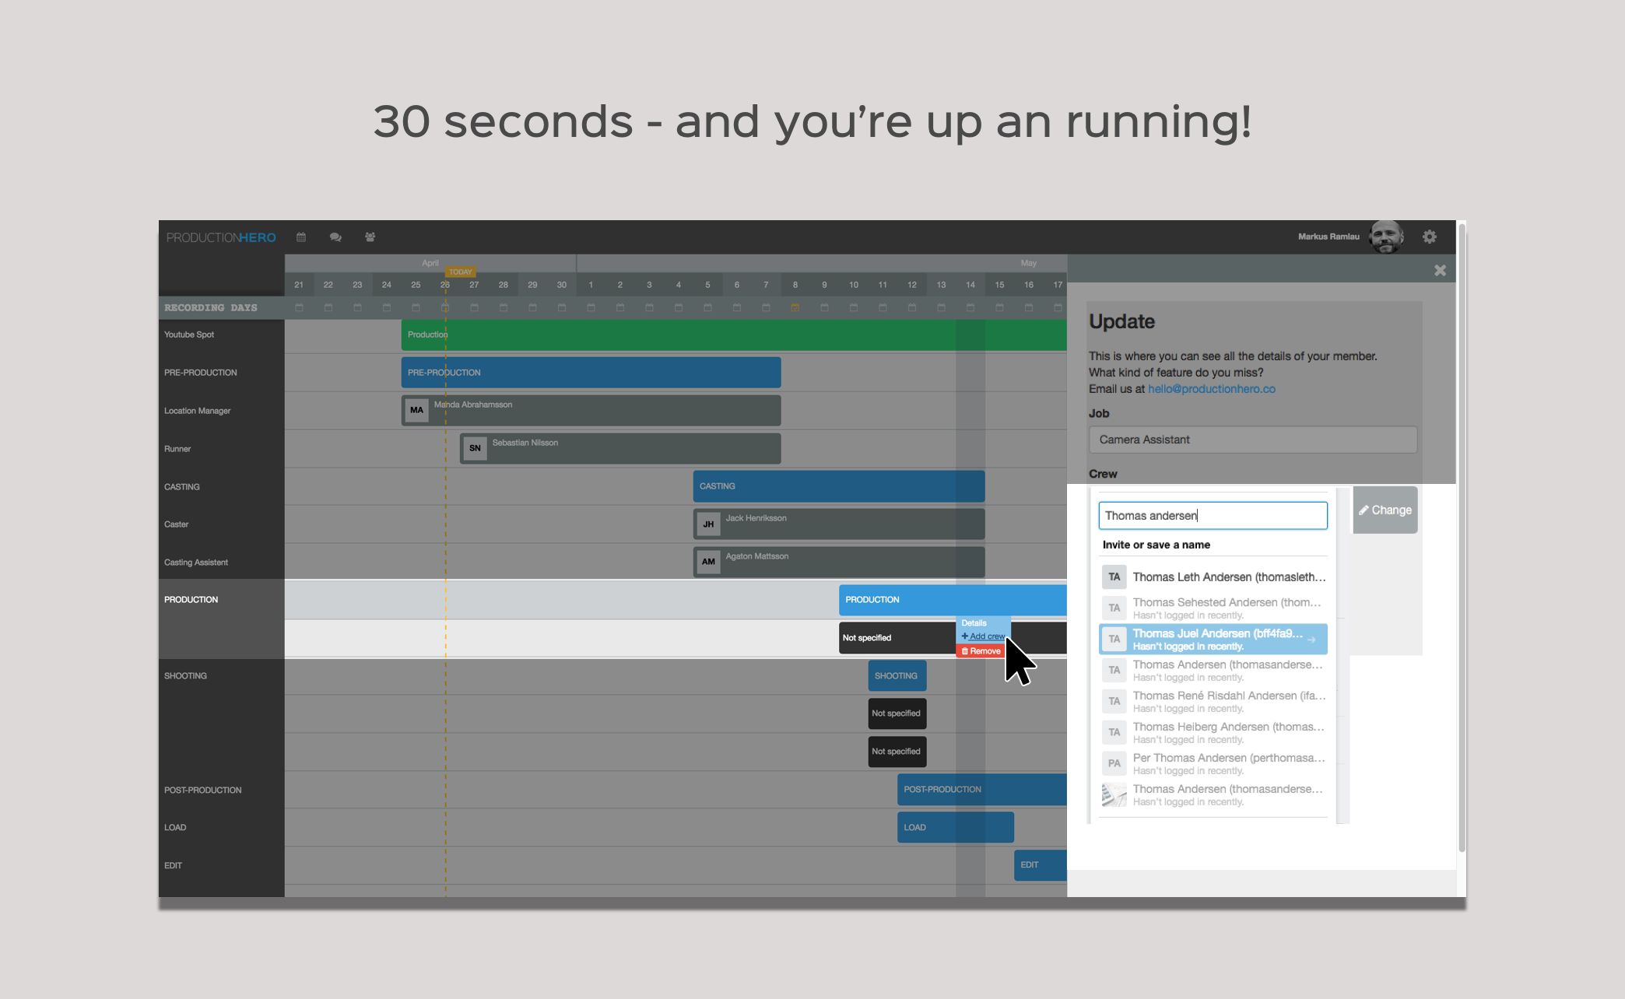This screenshot has width=1625, height=999.
Task: Click the Thomas andersen search input field
Action: pos(1213,515)
